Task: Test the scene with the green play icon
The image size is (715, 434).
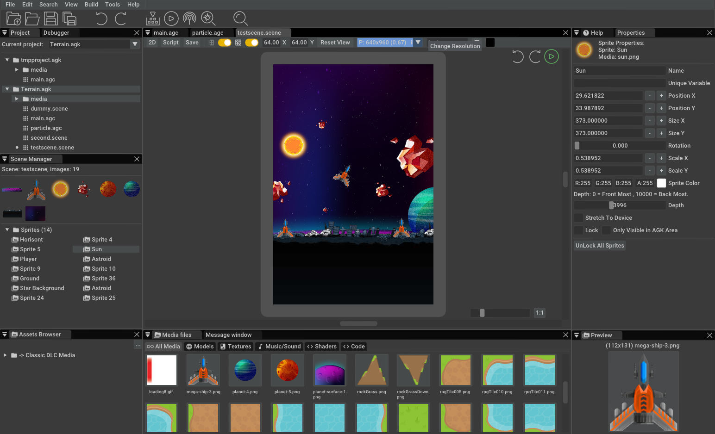Action: (552, 56)
